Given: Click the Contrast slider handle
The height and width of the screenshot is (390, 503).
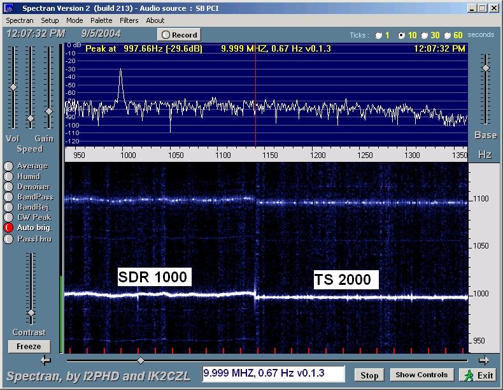Looking at the screenshot, I should point(31,313).
